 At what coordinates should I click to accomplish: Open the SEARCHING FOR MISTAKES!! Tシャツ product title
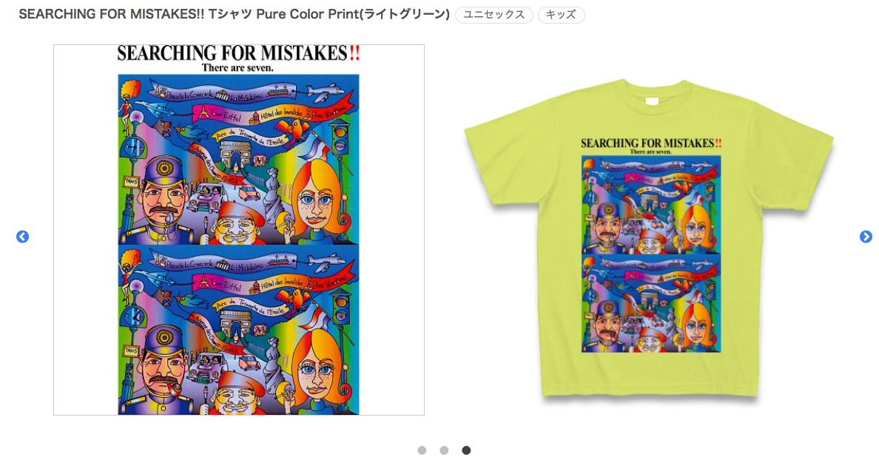point(235,15)
